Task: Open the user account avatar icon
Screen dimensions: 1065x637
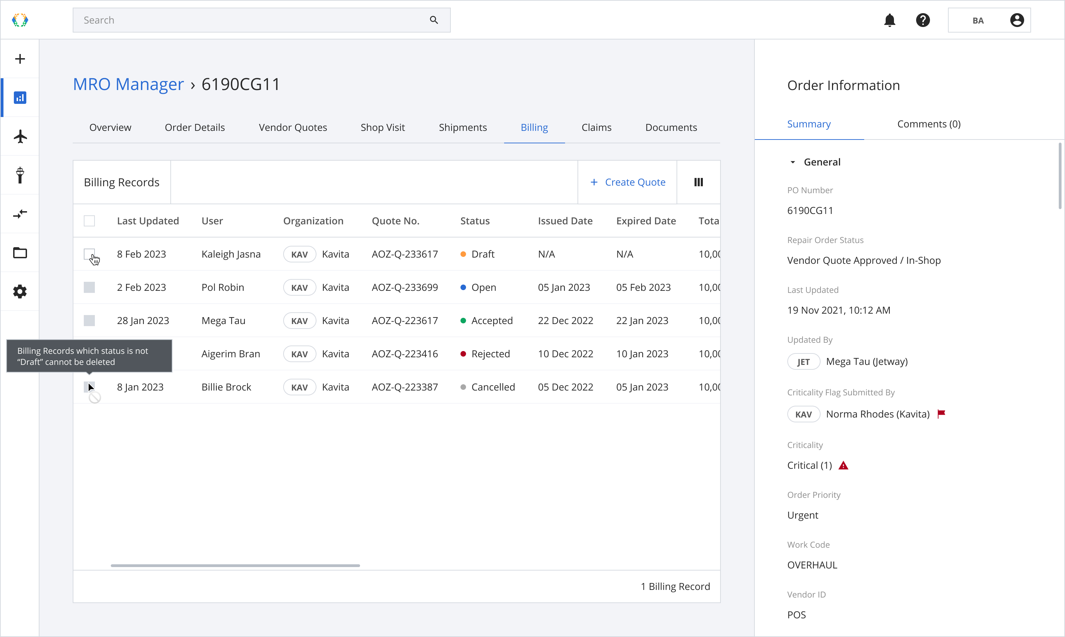Action: [1017, 20]
